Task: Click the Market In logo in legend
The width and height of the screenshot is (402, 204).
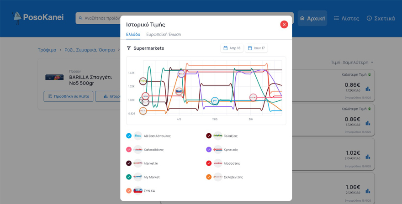Action: point(138,163)
